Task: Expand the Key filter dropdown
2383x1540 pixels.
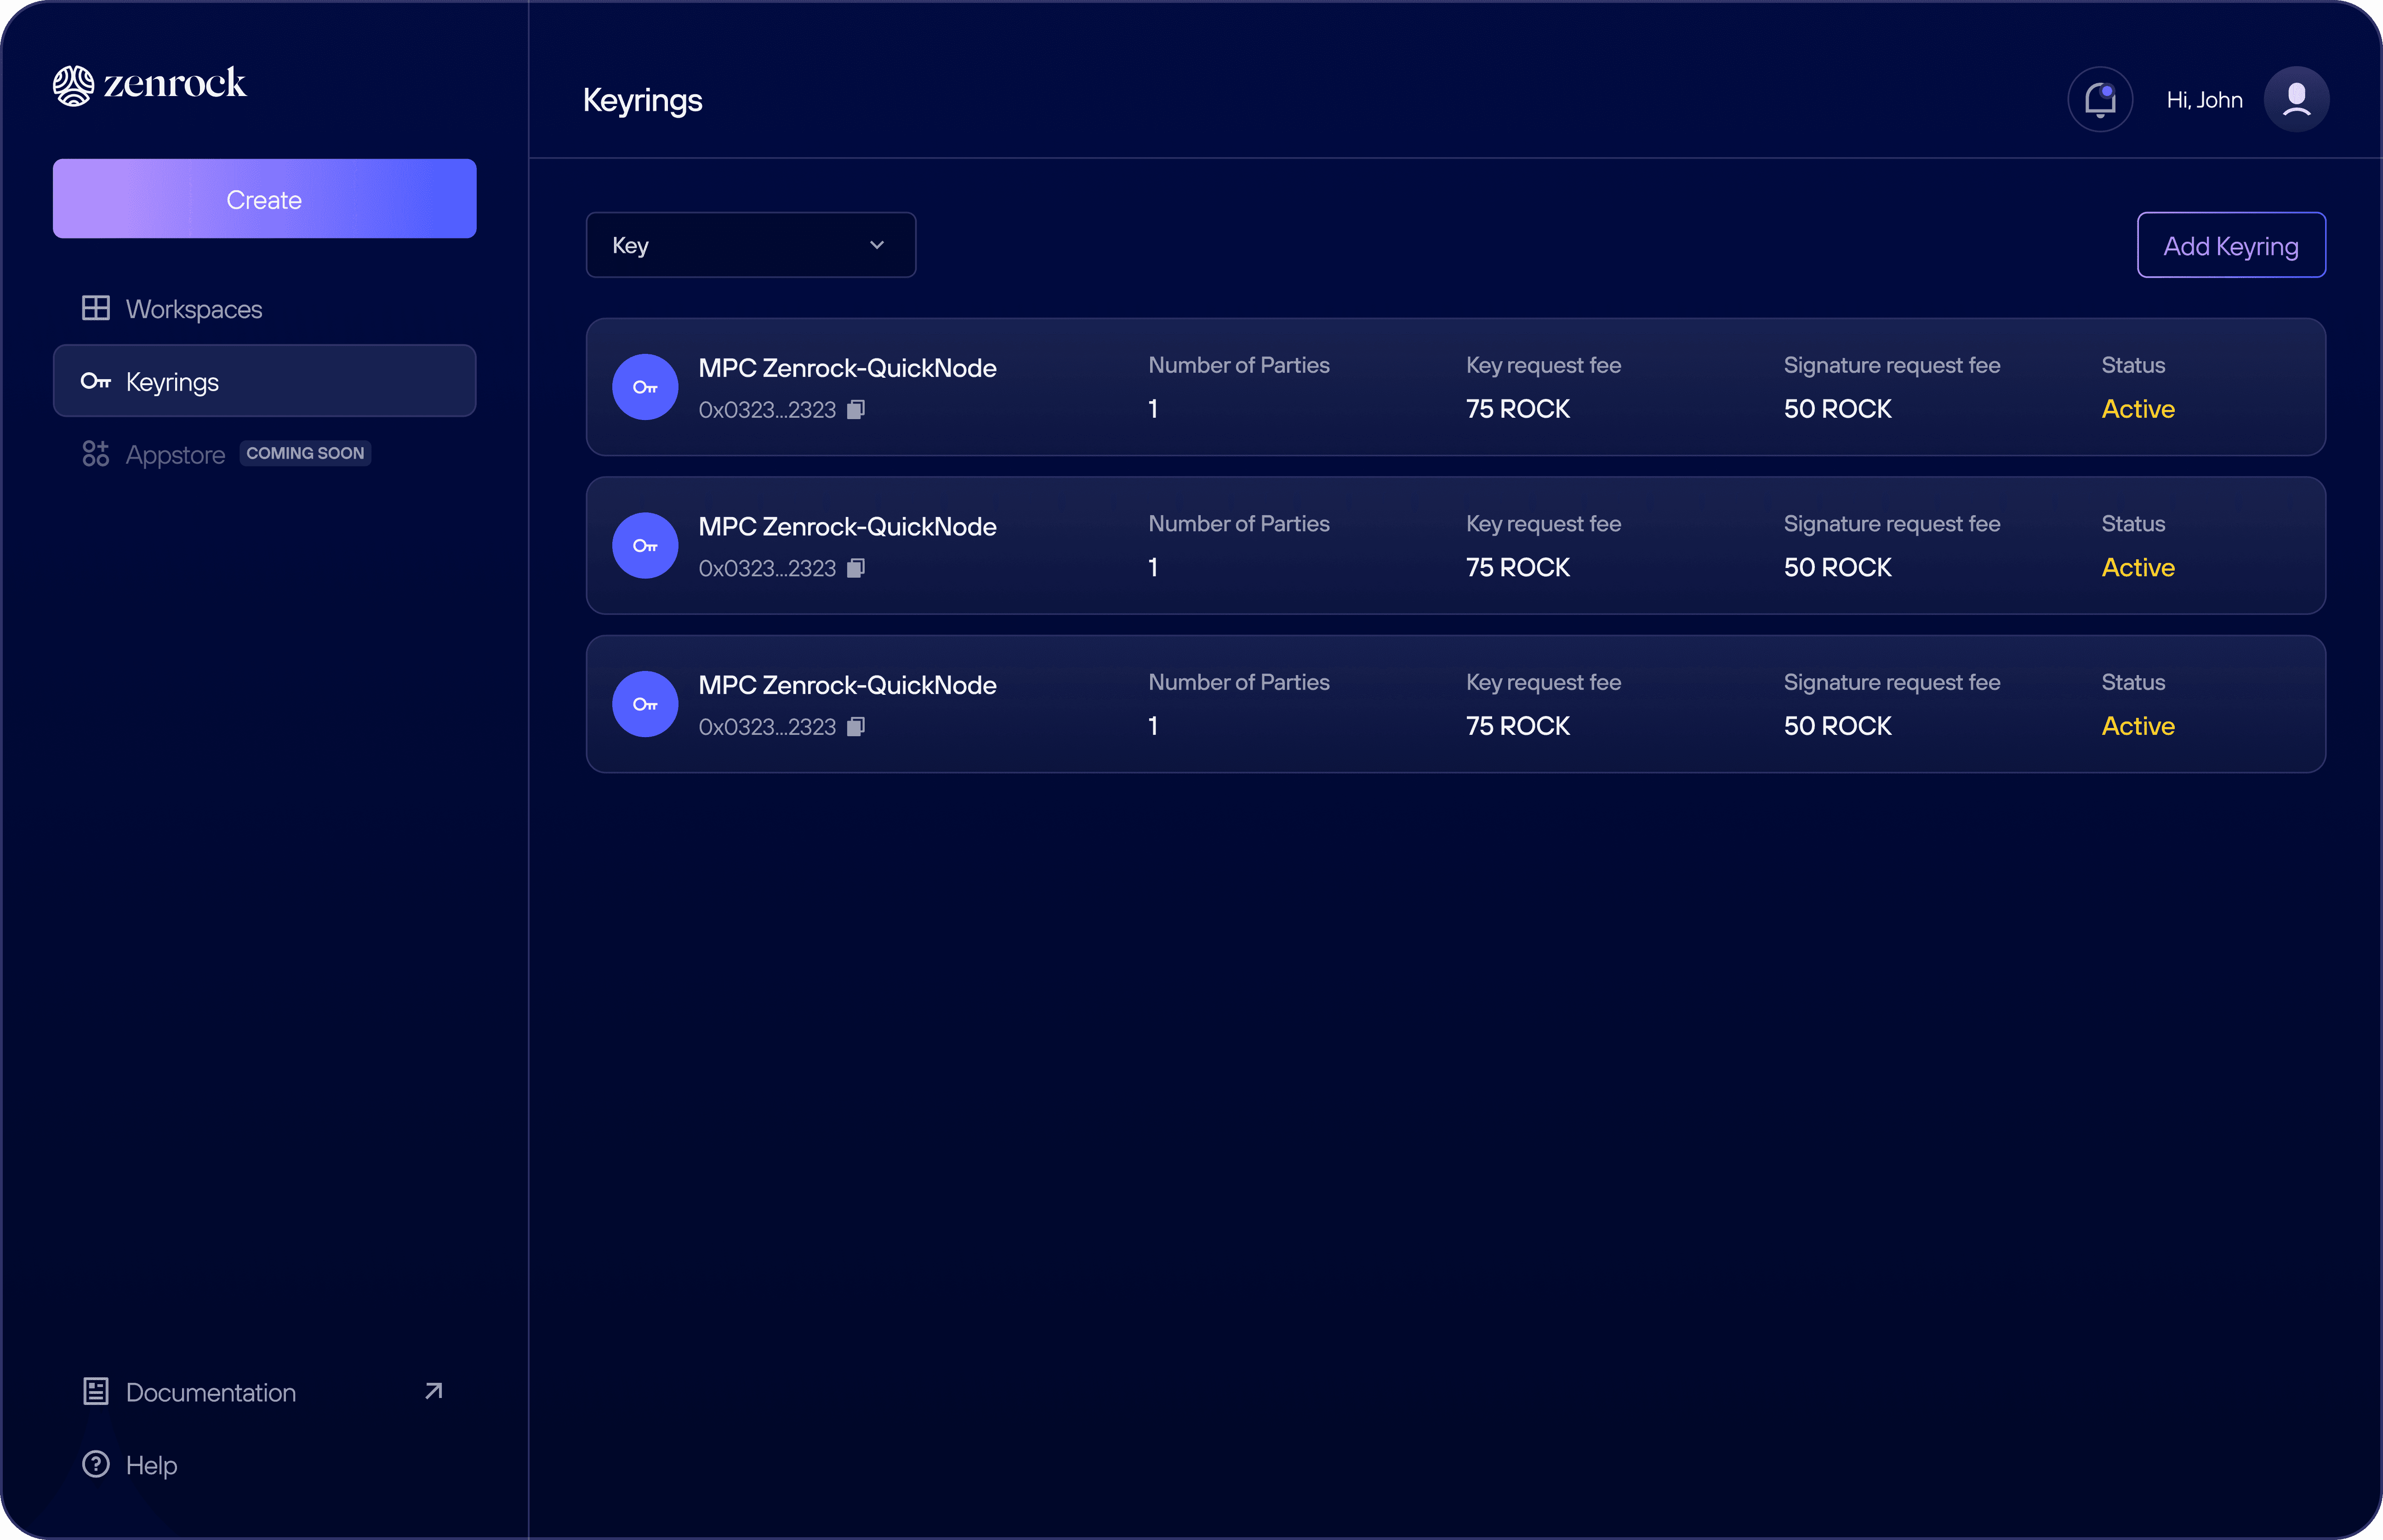Action: click(750, 245)
